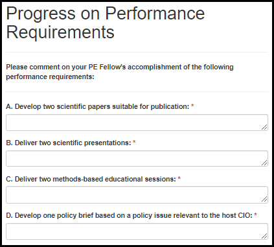Click the divider line above item A
274x247 pixels.
[x=137, y=91]
